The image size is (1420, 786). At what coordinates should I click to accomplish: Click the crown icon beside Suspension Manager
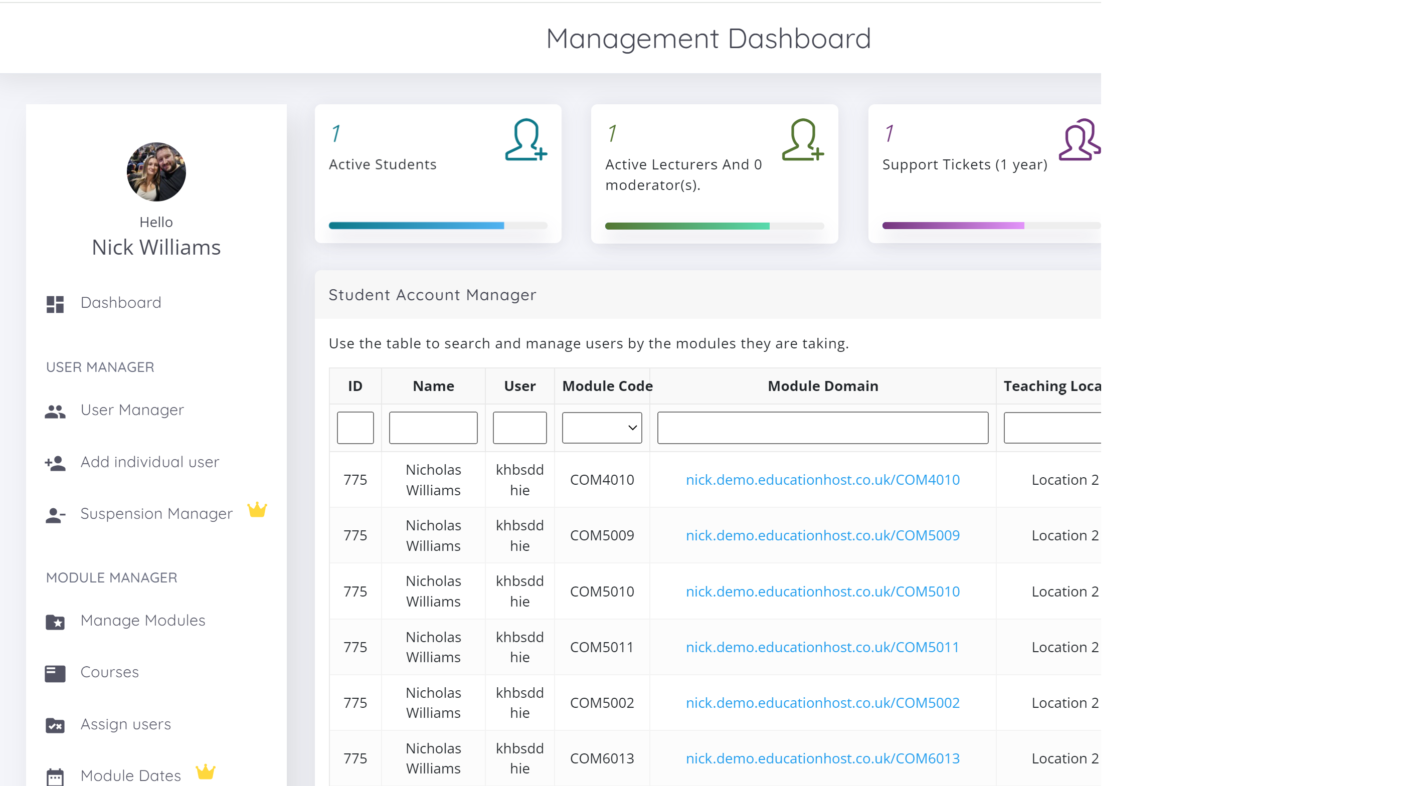point(257,510)
